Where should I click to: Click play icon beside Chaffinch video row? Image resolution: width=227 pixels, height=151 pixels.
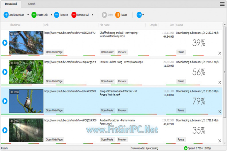coord(5,43)
